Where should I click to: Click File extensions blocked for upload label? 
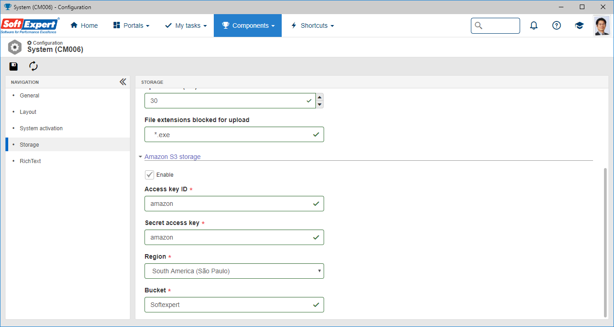197,120
